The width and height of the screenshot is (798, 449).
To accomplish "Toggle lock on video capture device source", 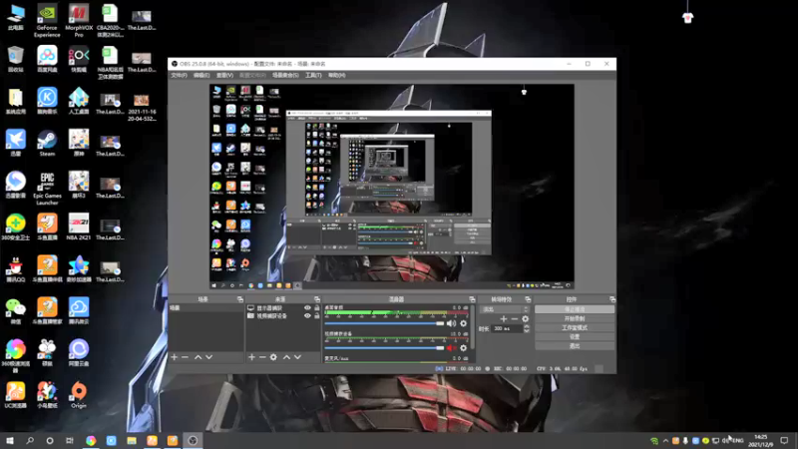I will 317,315.
